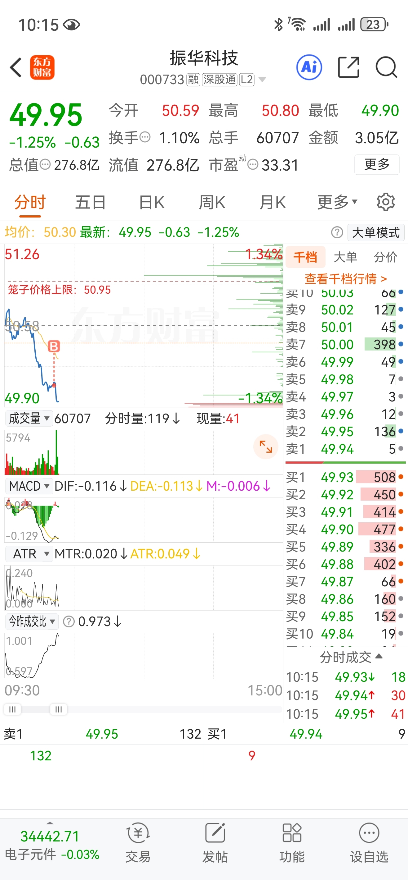Toggle 大单模式 mode

click(376, 232)
